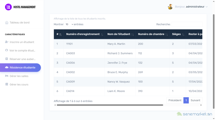Image resolution: width=215 pixels, height=120 pixels.
Task: Sort by the # column arrows
Action: [61, 35]
